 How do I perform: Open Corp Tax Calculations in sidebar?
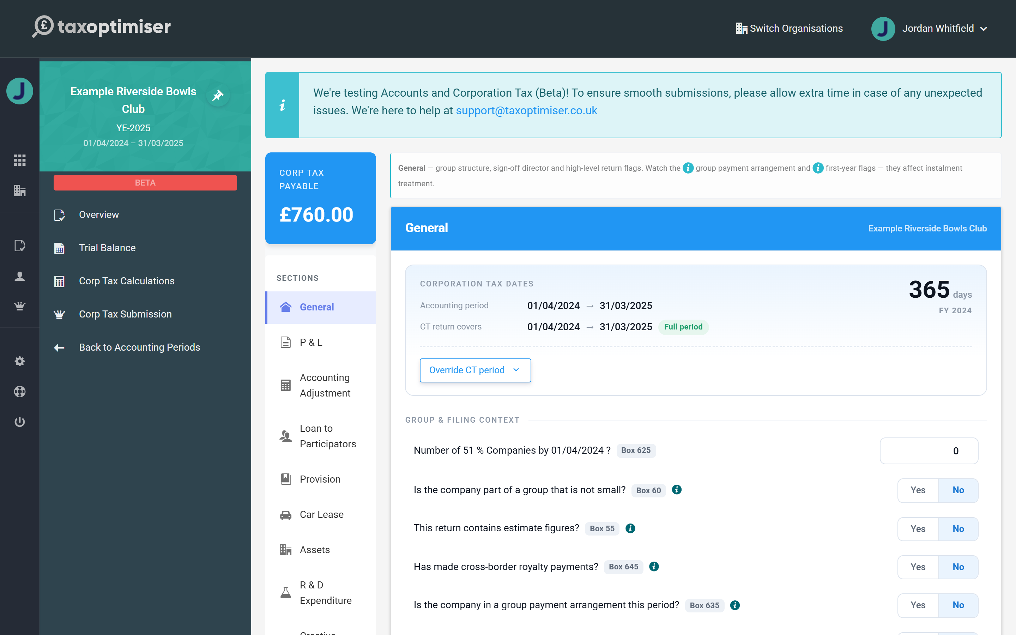tap(145, 281)
